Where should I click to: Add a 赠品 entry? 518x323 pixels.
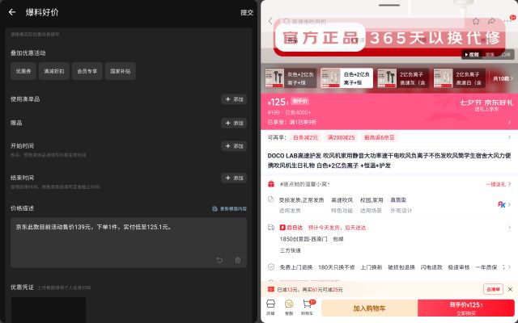[x=234, y=123]
